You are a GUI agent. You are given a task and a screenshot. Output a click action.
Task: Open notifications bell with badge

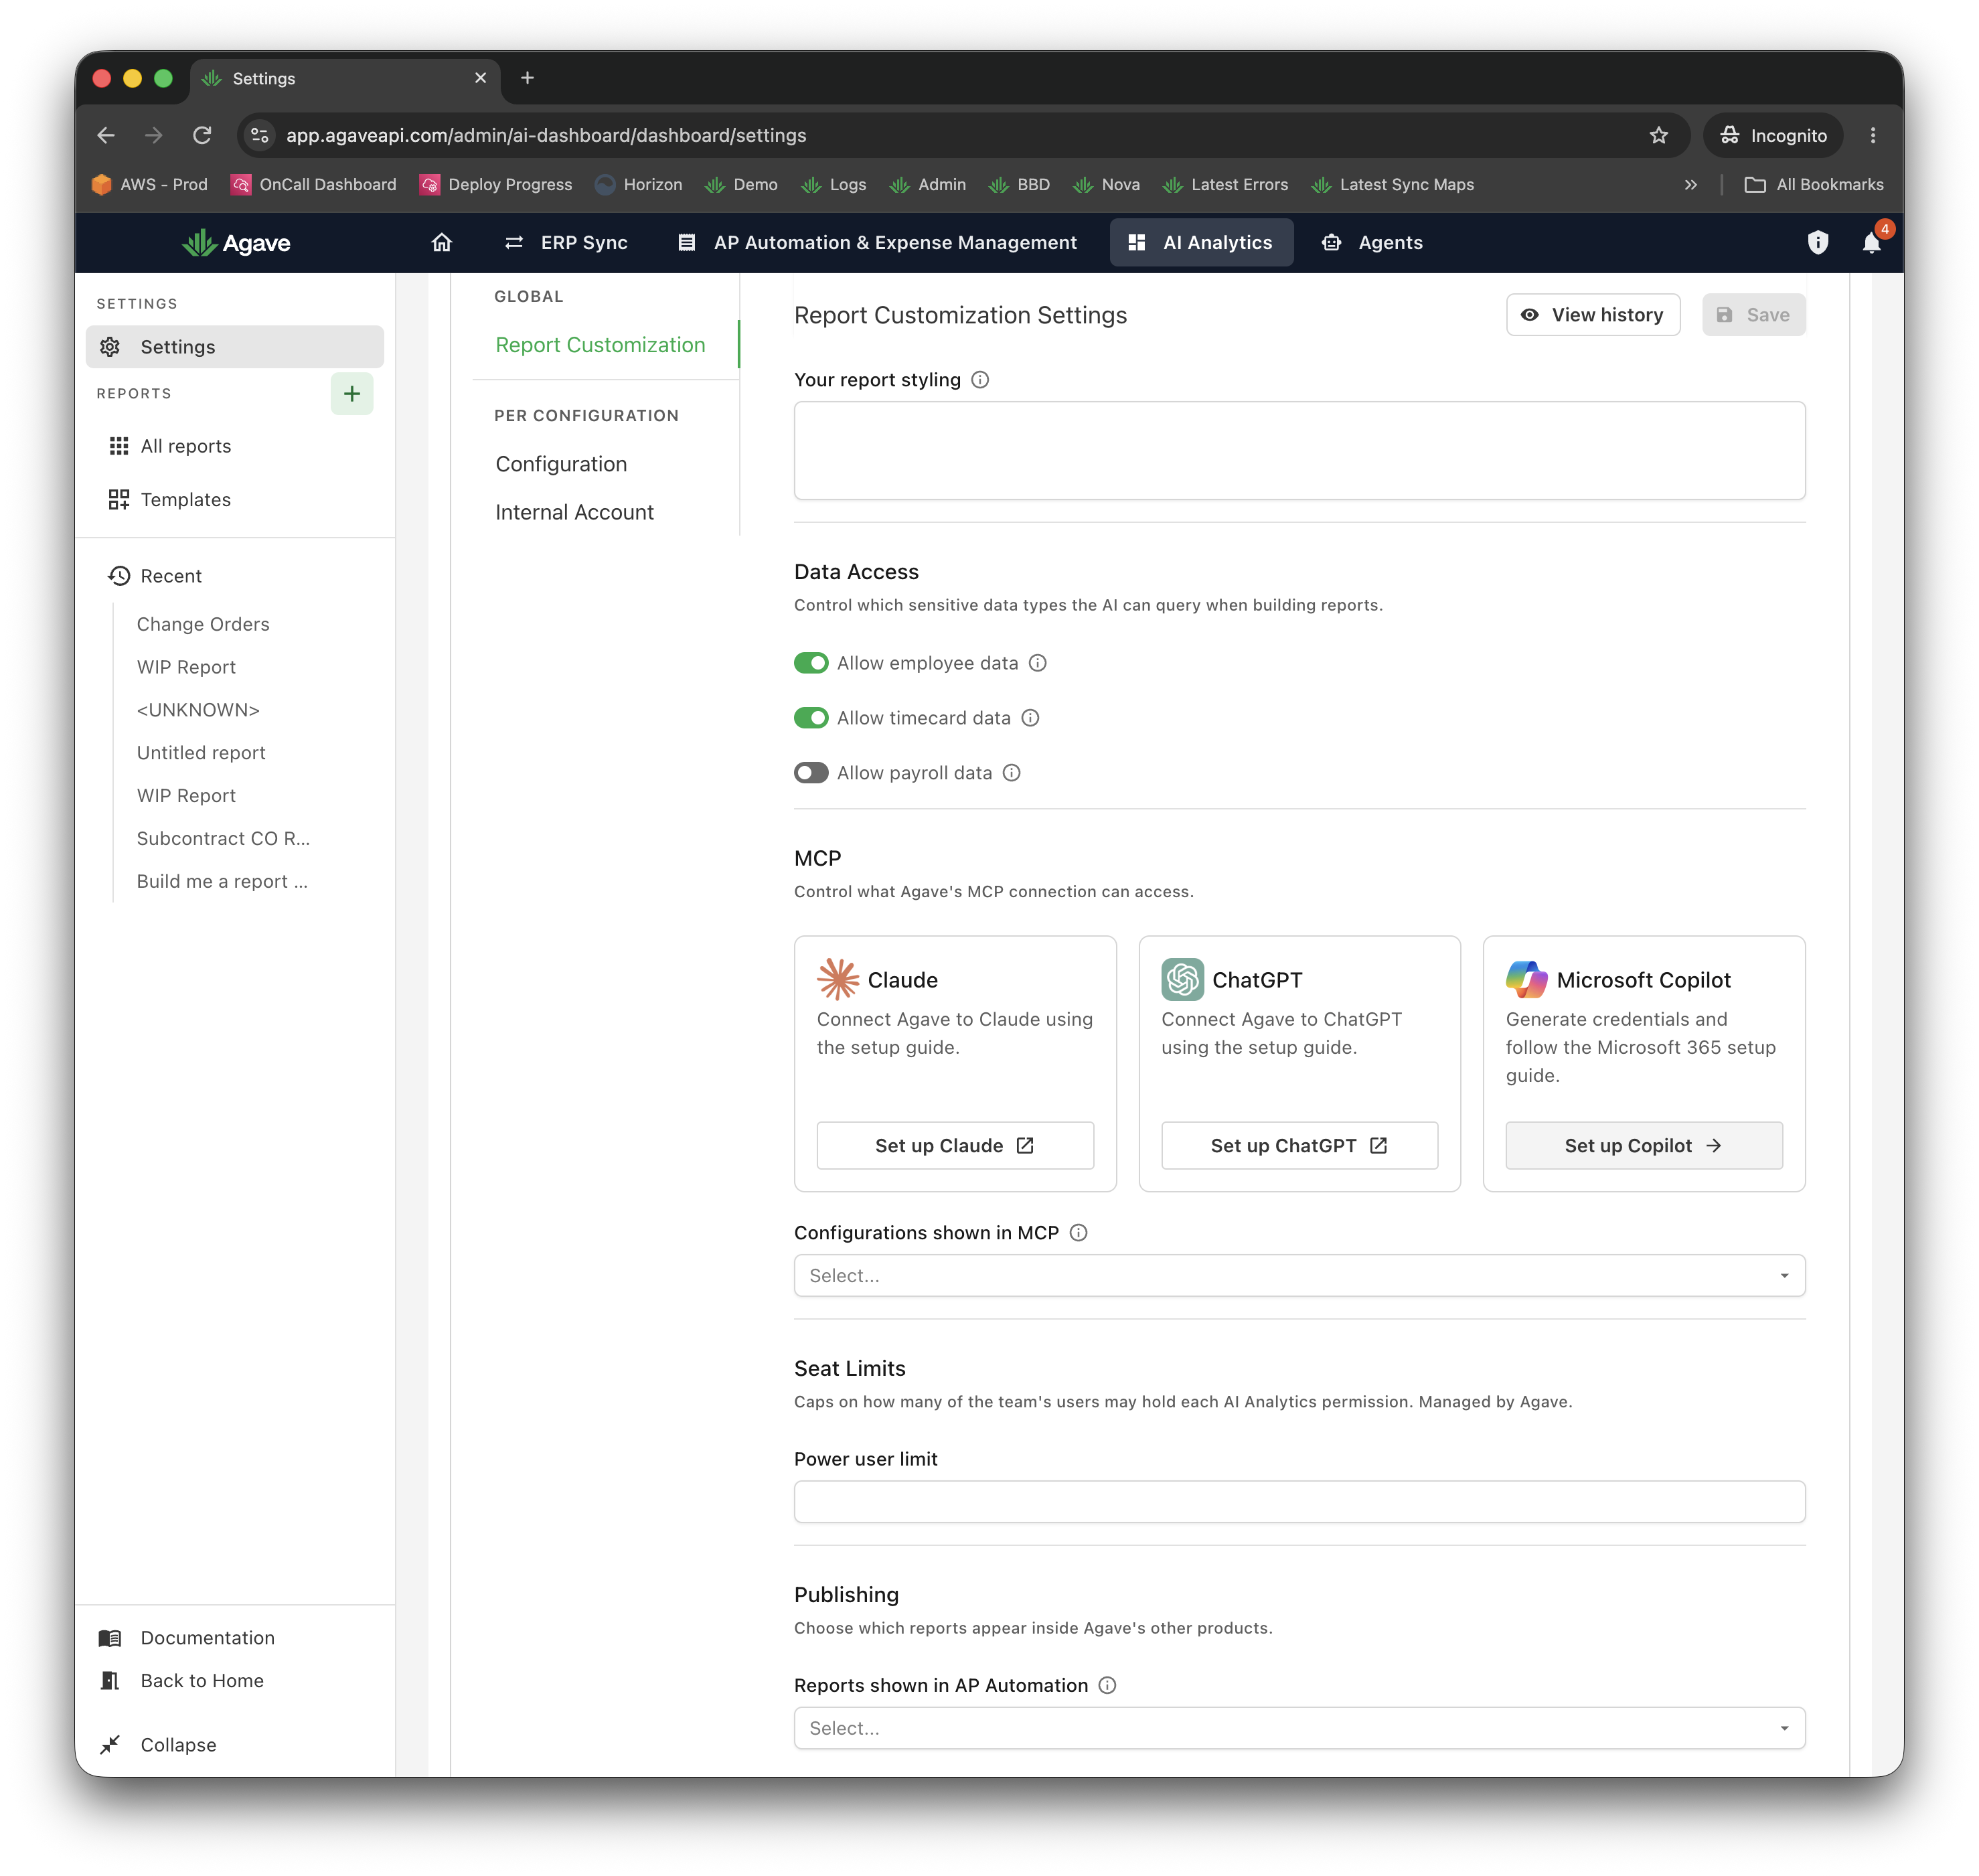click(x=1872, y=243)
